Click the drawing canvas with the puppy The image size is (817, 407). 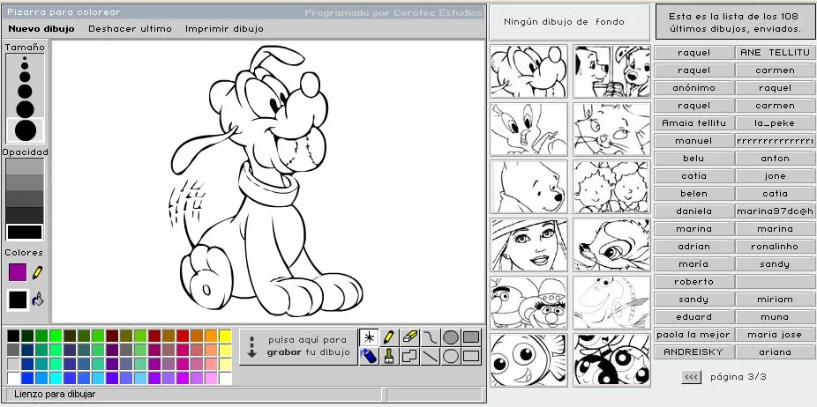[x=268, y=181]
